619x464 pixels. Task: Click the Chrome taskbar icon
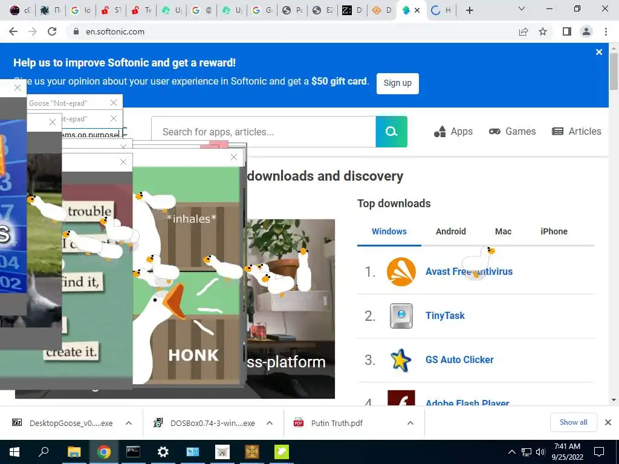coord(104,452)
